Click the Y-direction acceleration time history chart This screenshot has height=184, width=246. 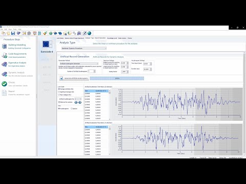click(x=177, y=140)
